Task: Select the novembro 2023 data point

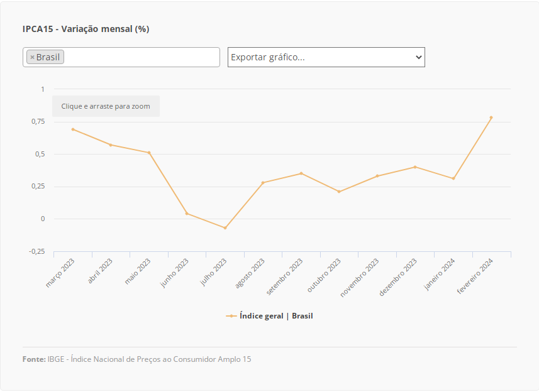Action: [x=377, y=176]
